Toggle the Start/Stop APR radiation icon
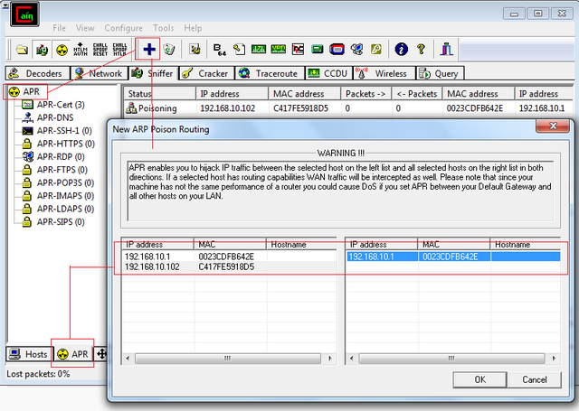The height and width of the screenshot is (411, 579). 62,50
